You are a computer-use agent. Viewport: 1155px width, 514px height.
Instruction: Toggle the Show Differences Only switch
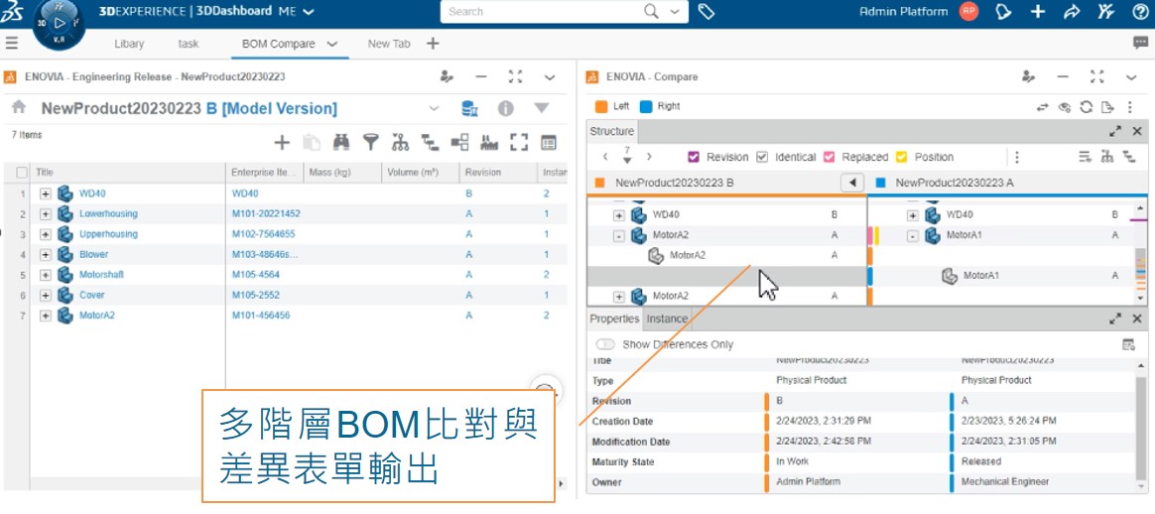(605, 344)
